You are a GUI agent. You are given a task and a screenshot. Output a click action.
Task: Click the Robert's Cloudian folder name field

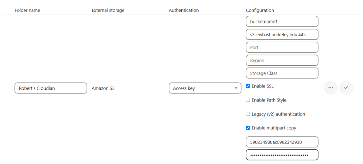[51, 88]
